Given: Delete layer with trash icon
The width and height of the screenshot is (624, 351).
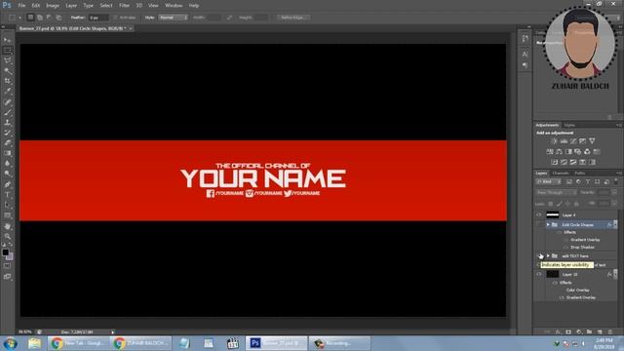Looking at the screenshot, I should click(610, 331).
